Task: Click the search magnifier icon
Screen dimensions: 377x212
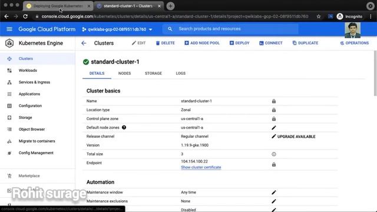Action: click(170, 29)
